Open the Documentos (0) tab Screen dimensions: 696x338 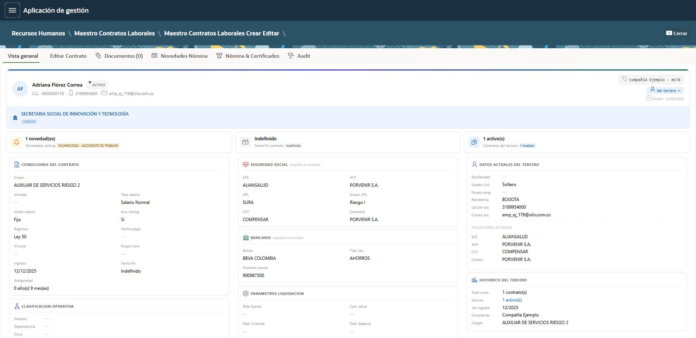coord(119,56)
